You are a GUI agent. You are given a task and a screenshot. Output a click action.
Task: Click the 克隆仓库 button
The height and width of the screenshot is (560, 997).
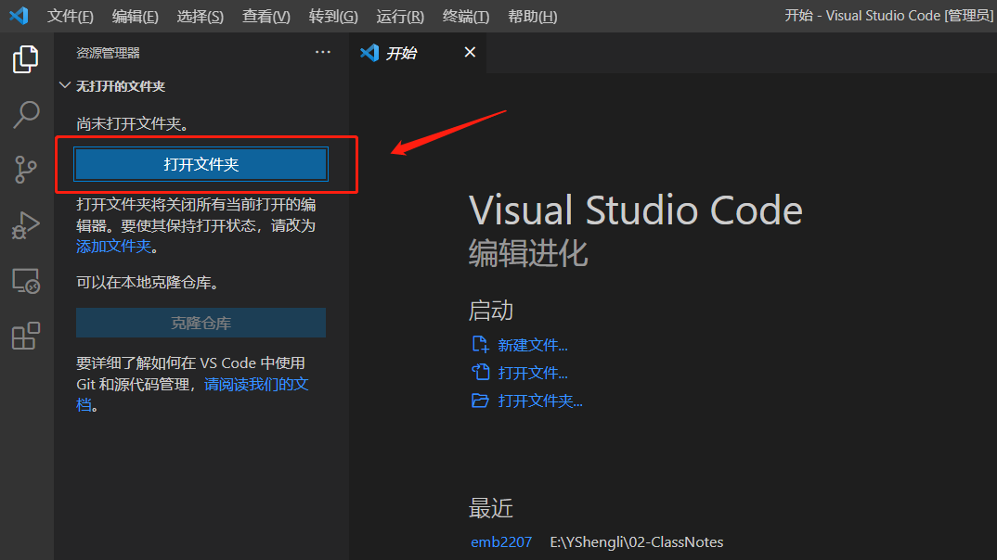[x=201, y=324]
